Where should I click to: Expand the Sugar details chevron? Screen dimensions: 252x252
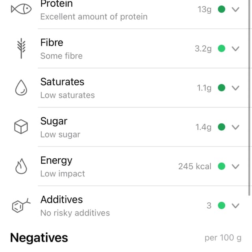(235, 127)
